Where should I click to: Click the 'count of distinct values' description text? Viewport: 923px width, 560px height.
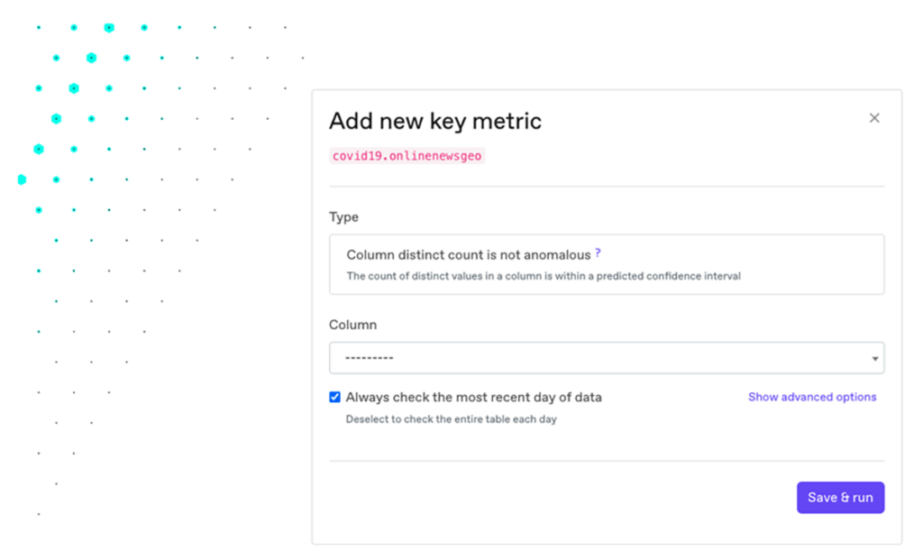[x=544, y=276]
